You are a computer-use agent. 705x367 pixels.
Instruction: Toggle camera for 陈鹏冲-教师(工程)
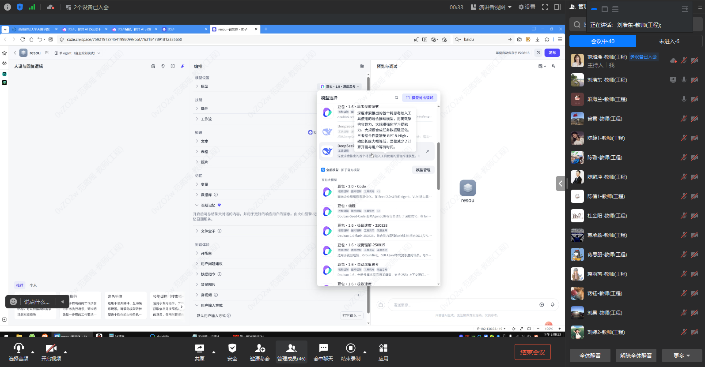694,177
